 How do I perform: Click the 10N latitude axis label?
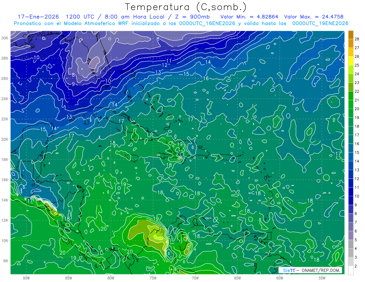5,240
